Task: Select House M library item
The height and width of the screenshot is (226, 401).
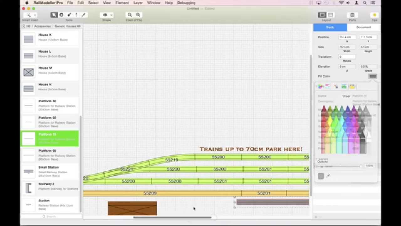Action: (x=50, y=72)
